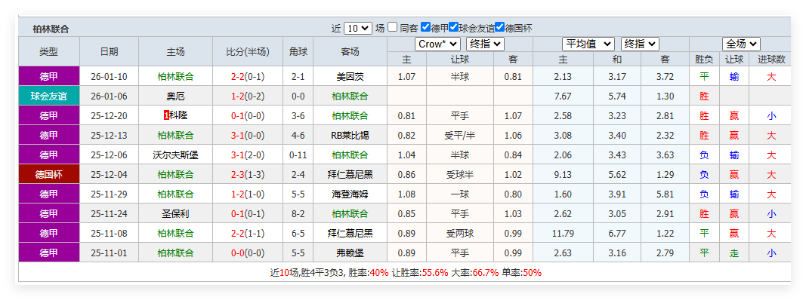Click the date 25-11-01
Viewport: 806px width, 300px height.
point(109,253)
